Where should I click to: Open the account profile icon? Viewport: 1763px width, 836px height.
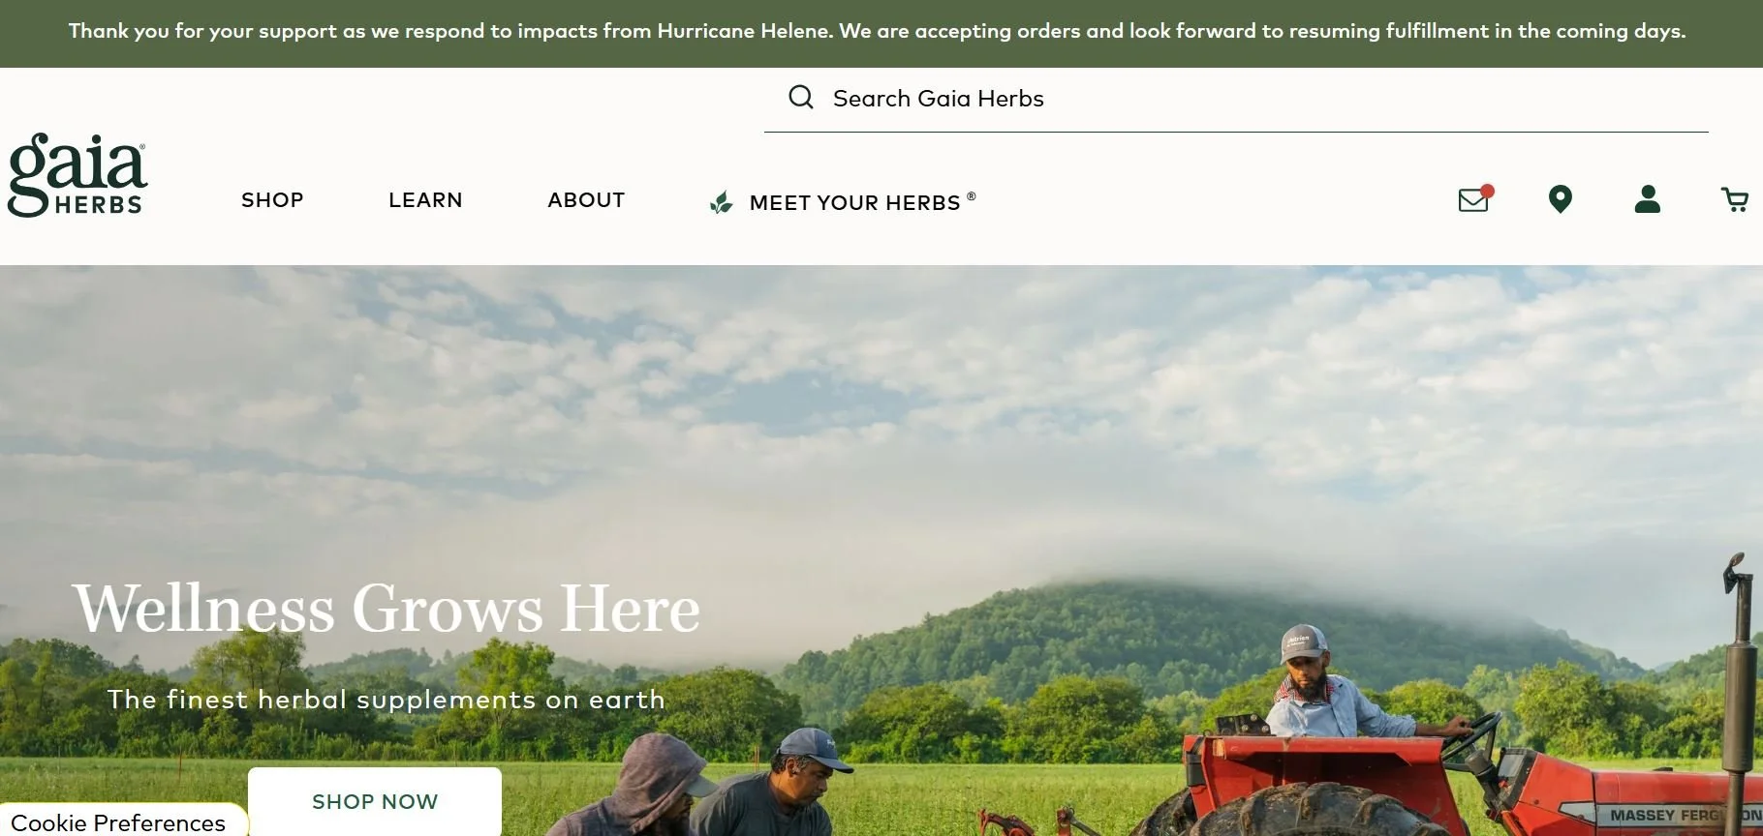1648,199
